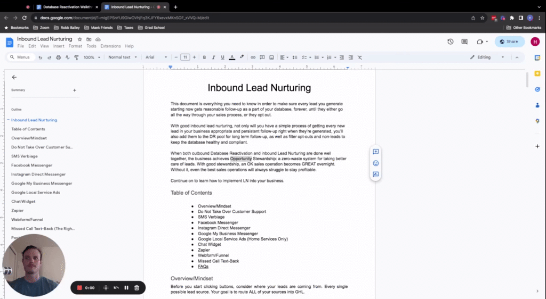Click the Undo icon in Docs toolbar

[41, 57]
